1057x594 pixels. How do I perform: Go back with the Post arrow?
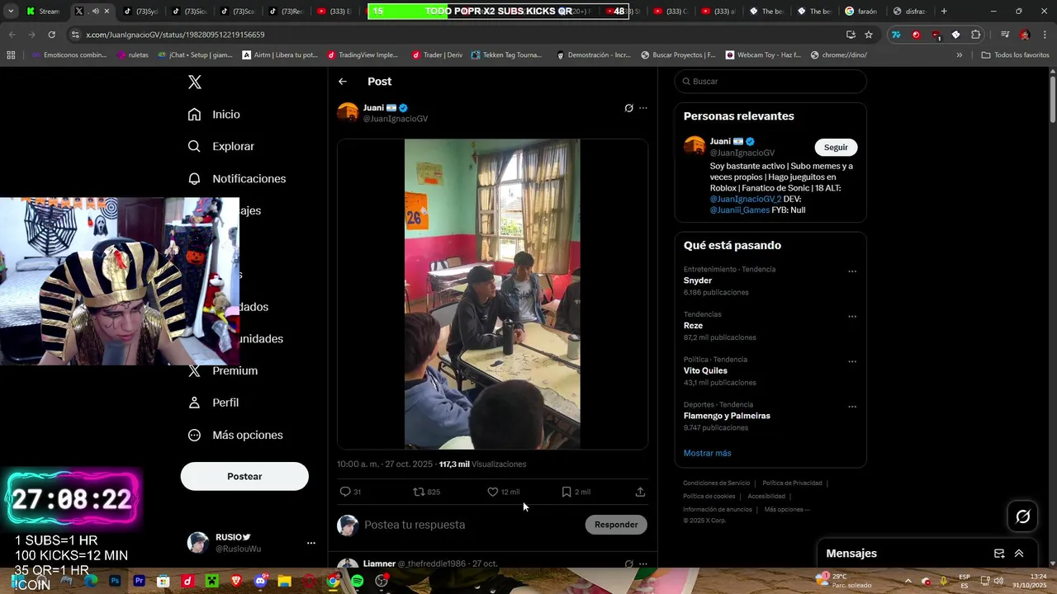(343, 82)
